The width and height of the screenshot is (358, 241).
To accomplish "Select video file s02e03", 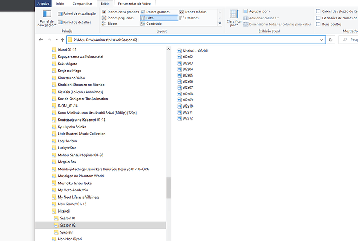I will coord(185,63).
